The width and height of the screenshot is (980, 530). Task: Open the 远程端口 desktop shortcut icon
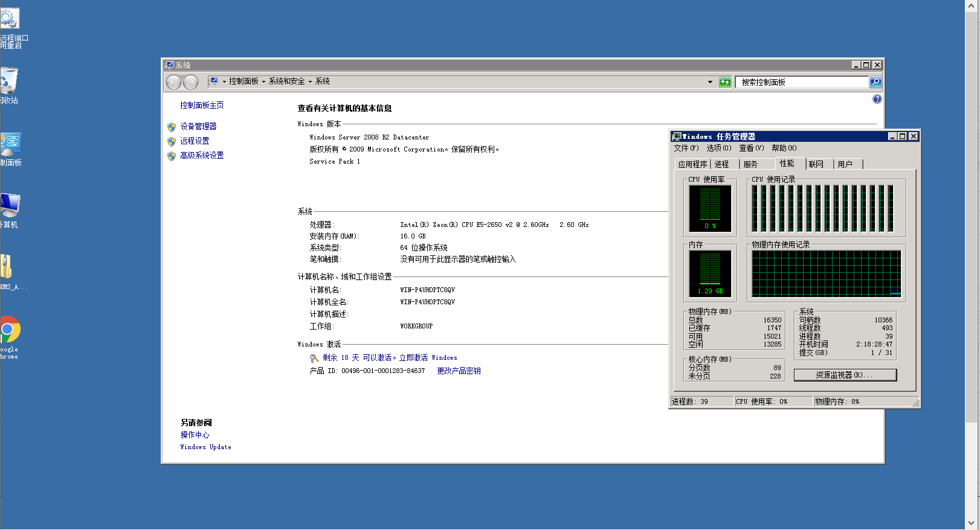pos(10,18)
